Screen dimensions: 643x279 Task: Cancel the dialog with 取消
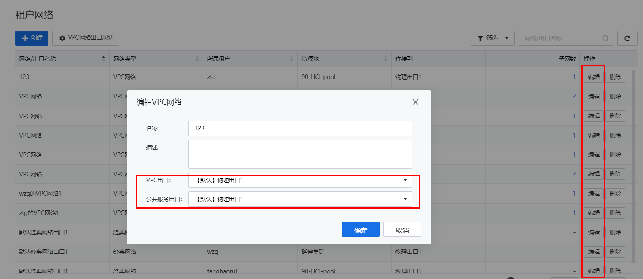[402, 229]
